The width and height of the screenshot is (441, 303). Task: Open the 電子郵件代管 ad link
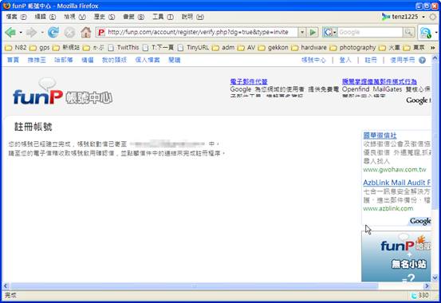(249, 81)
